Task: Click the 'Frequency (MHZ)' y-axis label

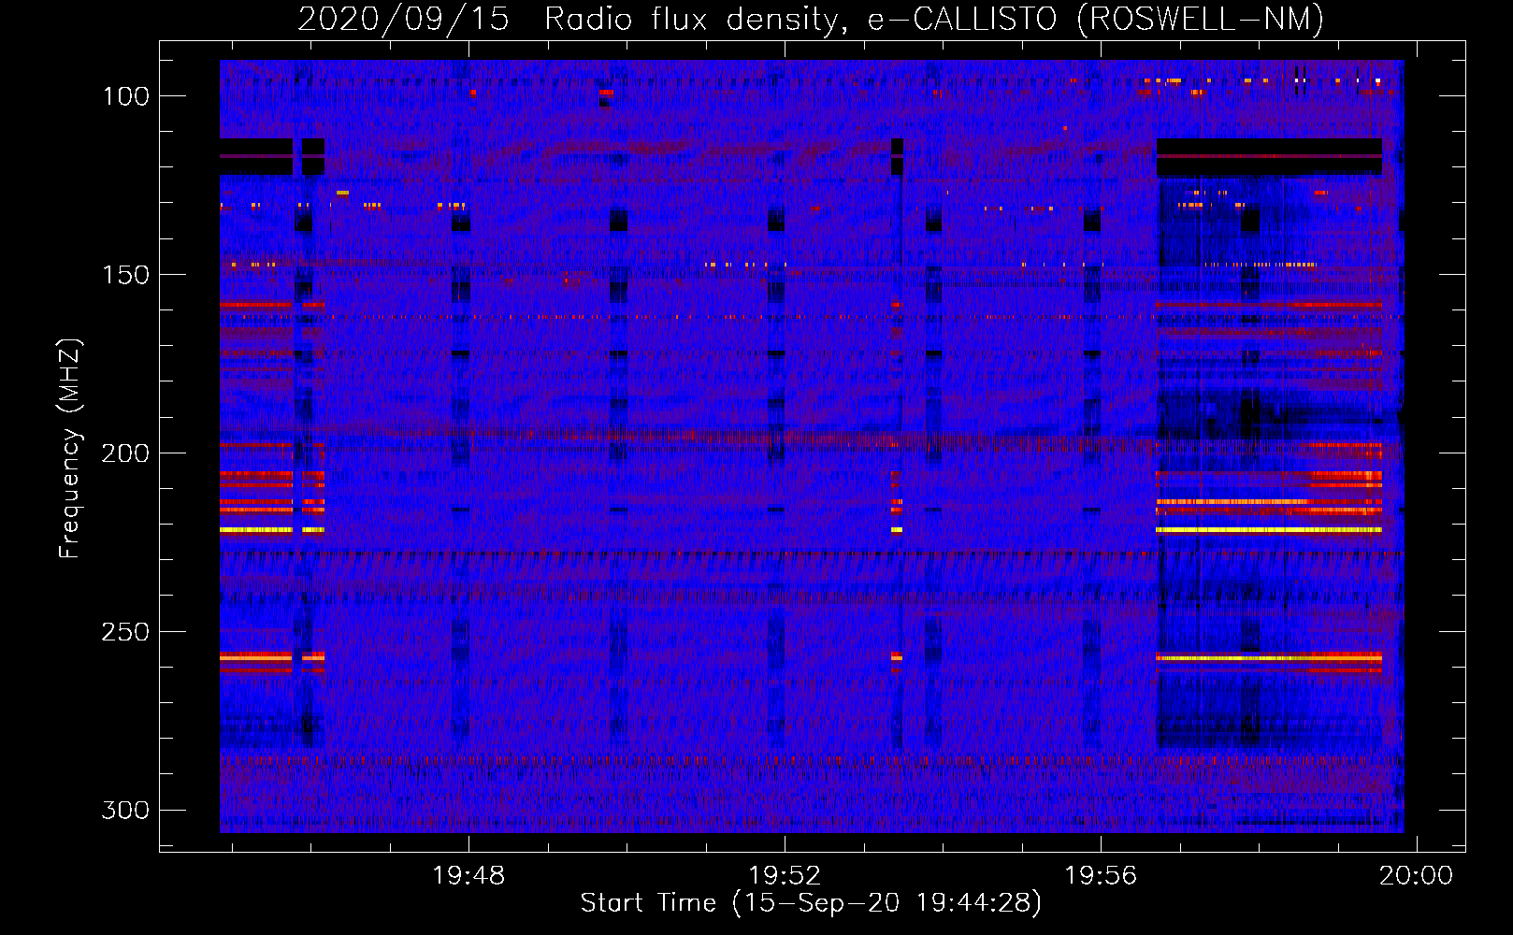Action: [70, 449]
